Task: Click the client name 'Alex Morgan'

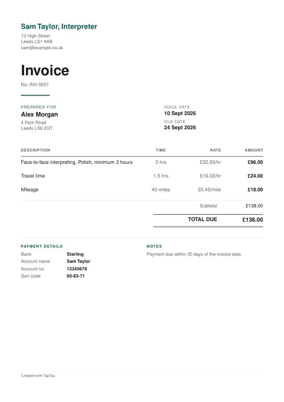Action: (39, 114)
